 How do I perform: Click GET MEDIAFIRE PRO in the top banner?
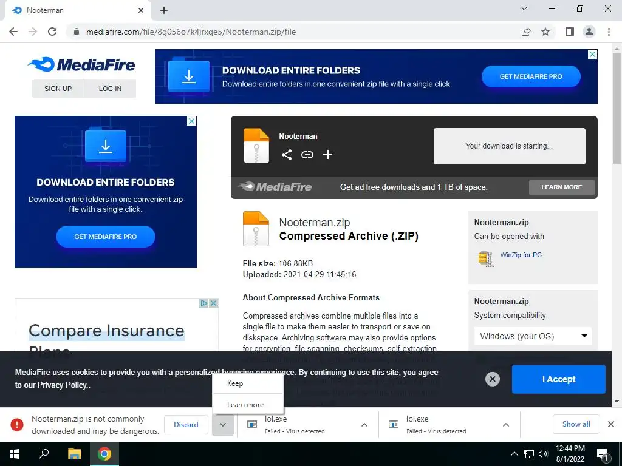531,76
